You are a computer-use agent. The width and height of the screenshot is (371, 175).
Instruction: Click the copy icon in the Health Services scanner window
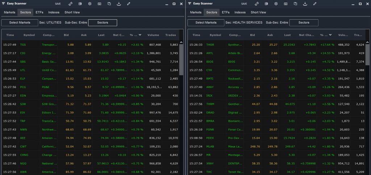click(x=295, y=4)
